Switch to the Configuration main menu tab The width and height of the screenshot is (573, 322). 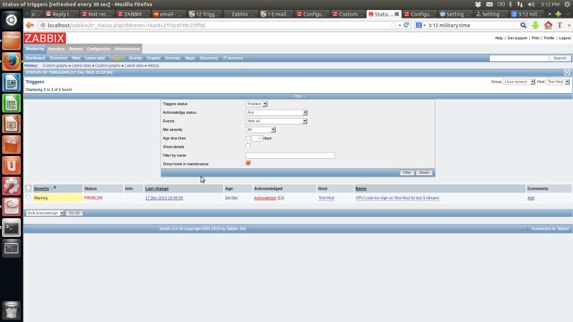point(98,49)
